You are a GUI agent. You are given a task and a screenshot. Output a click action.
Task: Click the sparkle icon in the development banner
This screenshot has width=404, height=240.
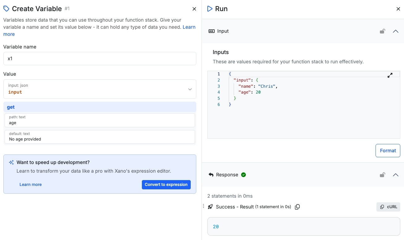pyautogui.click(x=11, y=162)
